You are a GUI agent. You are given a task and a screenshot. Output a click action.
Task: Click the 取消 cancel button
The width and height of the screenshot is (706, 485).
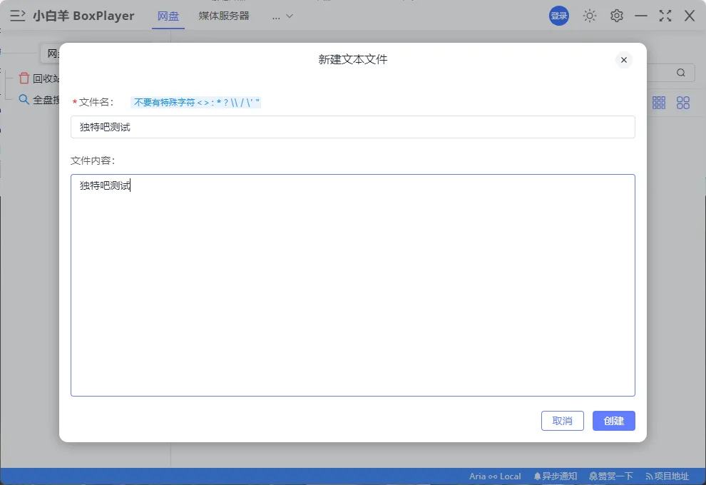tap(562, 420)
